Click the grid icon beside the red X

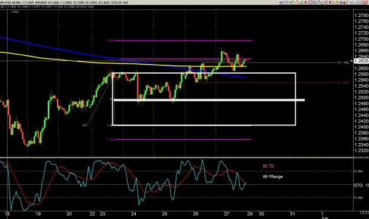tap(360, 2)
